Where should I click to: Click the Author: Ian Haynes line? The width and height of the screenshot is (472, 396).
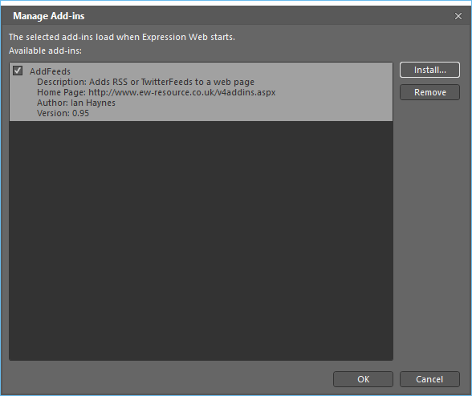coord(76,103)
